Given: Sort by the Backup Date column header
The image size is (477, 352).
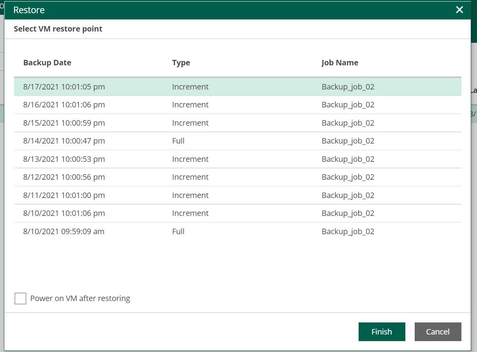Looking at the screenshot, I should [x=47, y=63].
